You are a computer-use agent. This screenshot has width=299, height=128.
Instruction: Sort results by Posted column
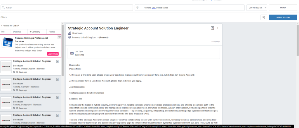coord(52,32)
